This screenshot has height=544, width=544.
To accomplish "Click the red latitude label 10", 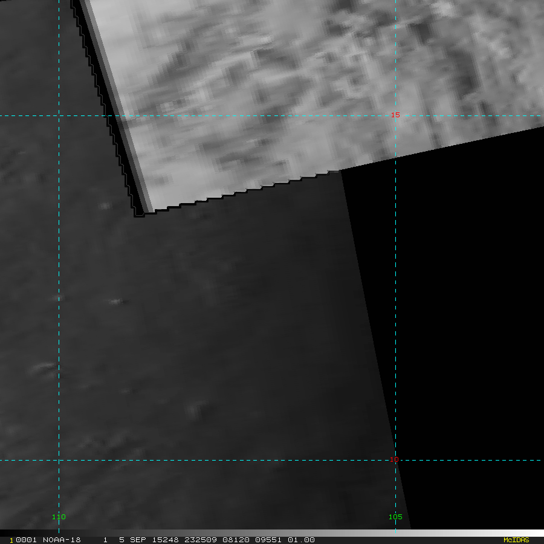I will pos(395,459).
